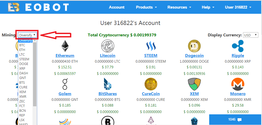
Task: Click the Ripple logo icon
Action: click(238, 46)
